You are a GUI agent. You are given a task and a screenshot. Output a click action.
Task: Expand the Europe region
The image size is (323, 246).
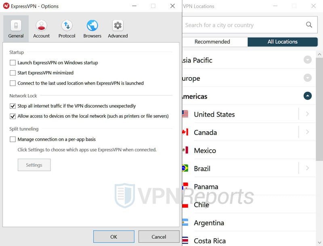click(x=308, y=78)
